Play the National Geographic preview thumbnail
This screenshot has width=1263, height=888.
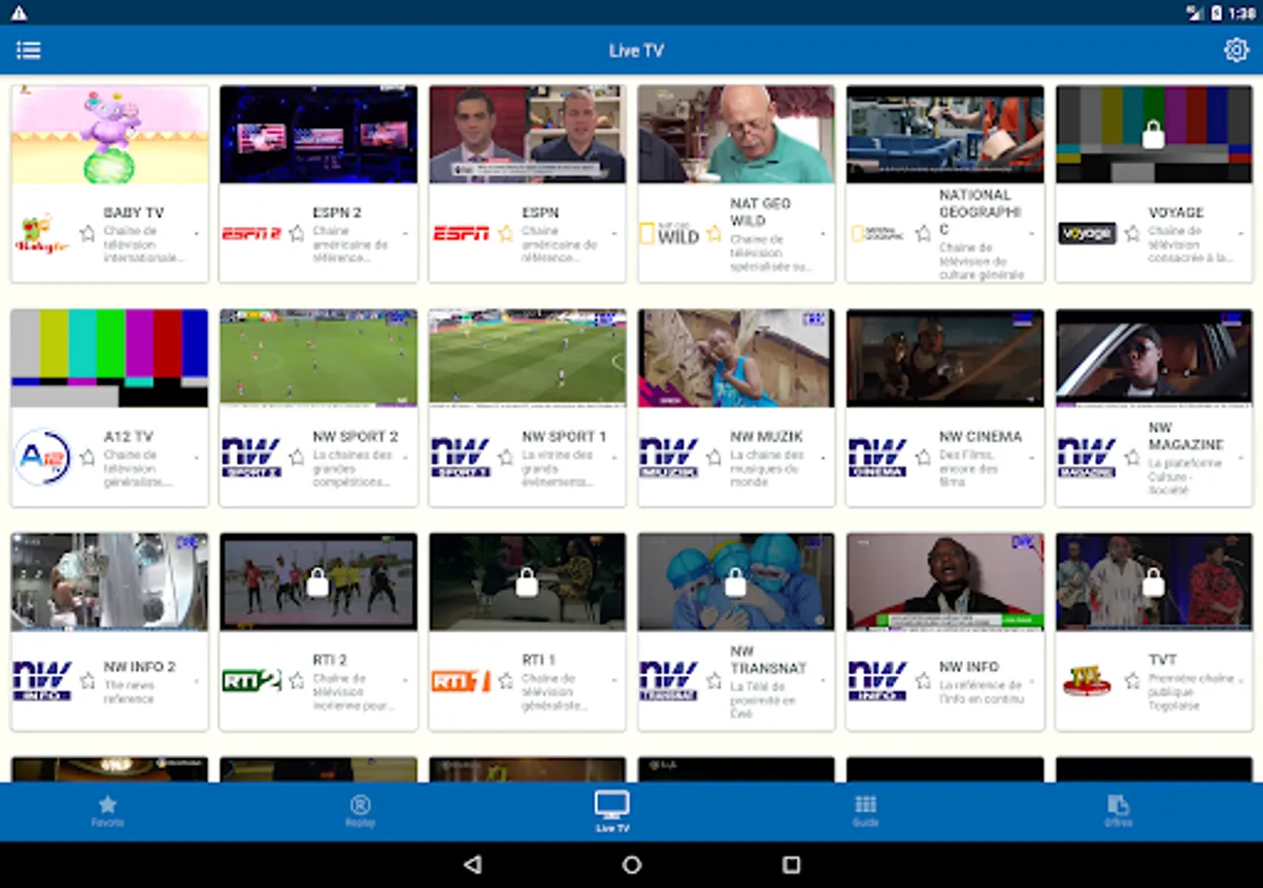tap(945, 134)
